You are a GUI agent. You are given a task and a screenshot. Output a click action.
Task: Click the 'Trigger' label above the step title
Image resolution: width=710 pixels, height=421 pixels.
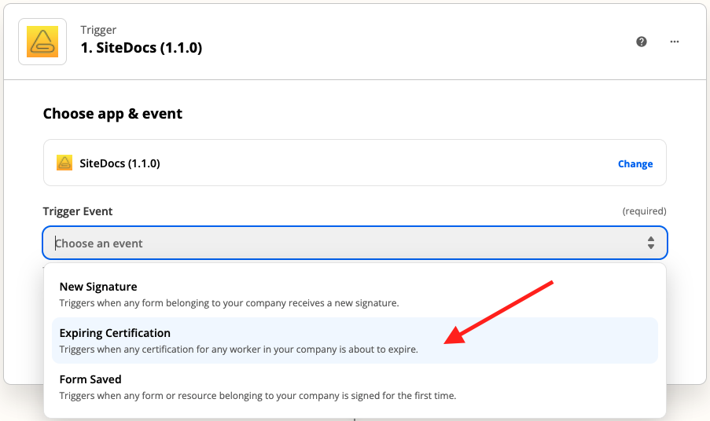(x=98, y=30)
